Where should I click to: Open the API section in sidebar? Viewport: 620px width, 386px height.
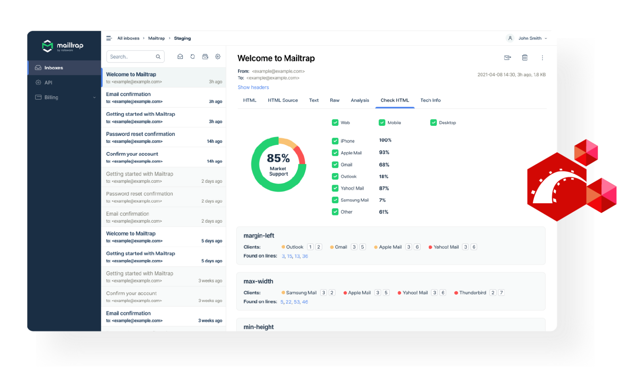(x=48, y=83)
